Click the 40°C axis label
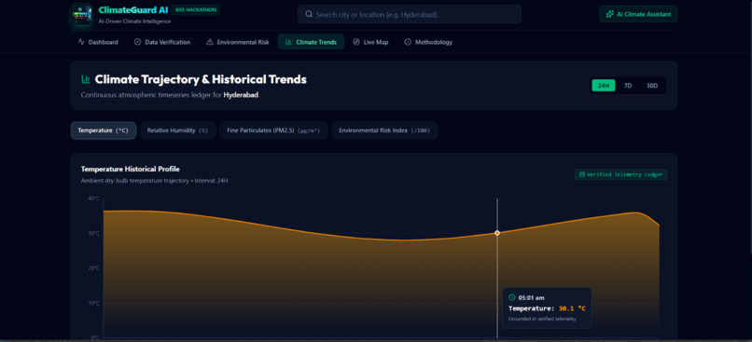This screenshot has height=342, width=752. pyautogui.click(x=93, y=198)
